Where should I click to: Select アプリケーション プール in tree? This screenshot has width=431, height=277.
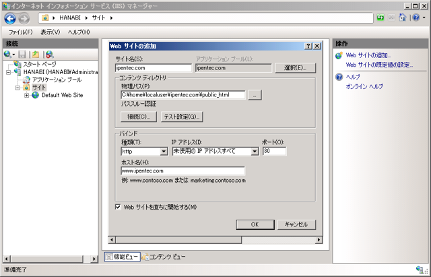57,80
